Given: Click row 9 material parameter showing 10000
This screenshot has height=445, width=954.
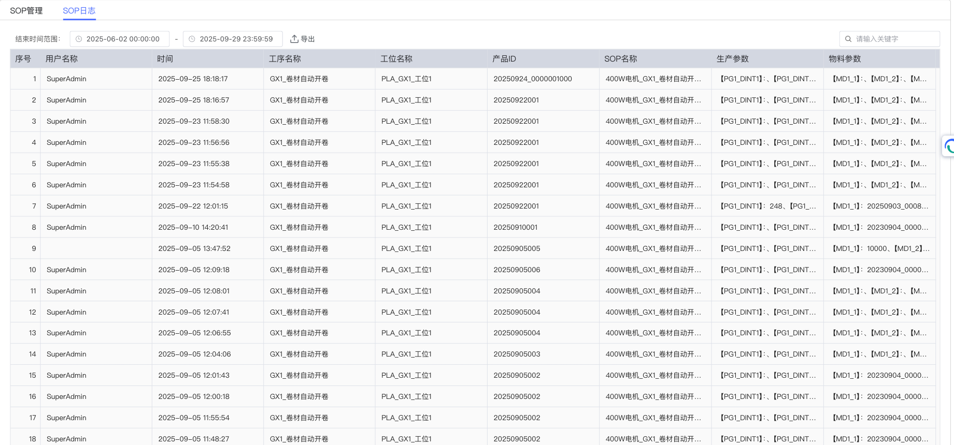Looking at the screenshot, I should tap(880, 249).
